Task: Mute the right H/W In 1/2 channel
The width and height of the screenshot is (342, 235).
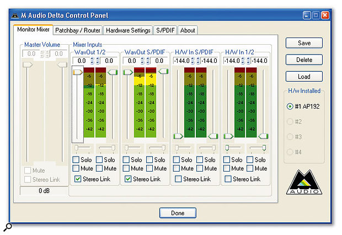Action: pyautogui.click(x=250, y=168)
